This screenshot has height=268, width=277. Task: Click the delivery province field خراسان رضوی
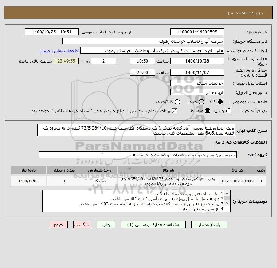[x=197, y=83]
